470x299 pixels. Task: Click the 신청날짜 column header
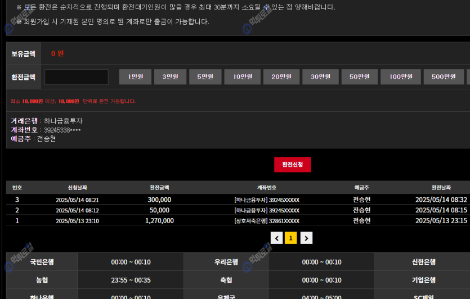coord(77,187)
